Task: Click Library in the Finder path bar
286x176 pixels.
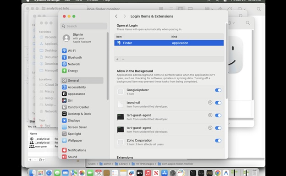Action: coord(121,164)
